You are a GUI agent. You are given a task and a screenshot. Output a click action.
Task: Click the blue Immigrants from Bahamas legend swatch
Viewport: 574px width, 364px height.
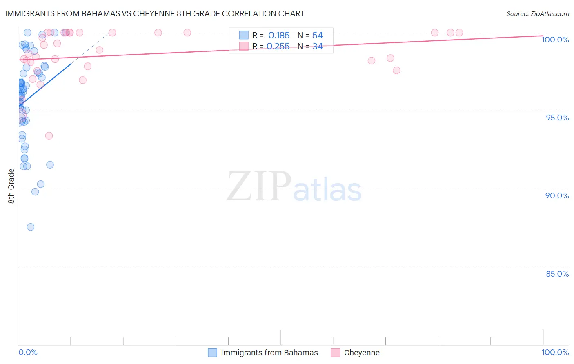[212, 353]
